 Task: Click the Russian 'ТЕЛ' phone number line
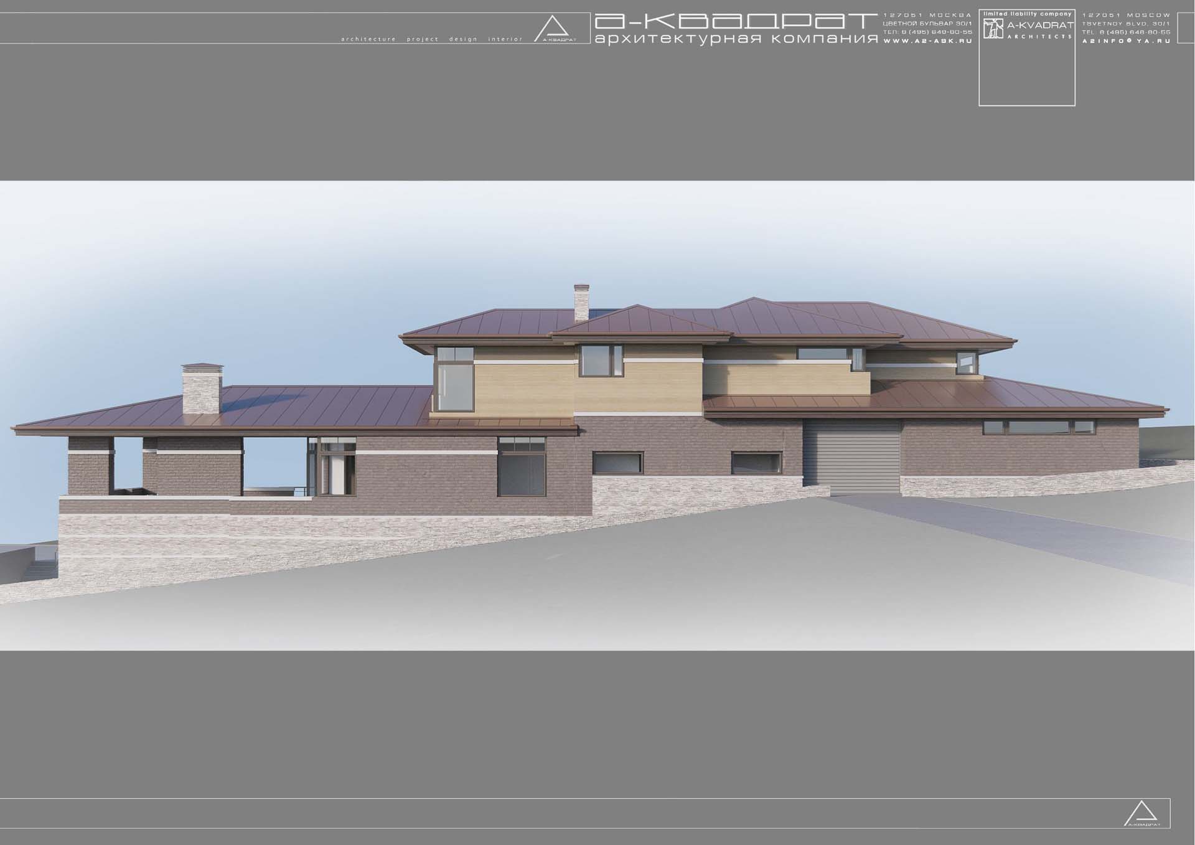(927, 32)
